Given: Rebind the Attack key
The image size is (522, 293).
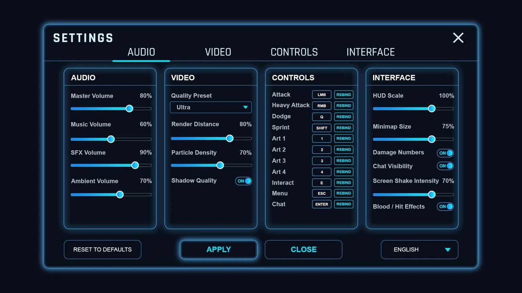Looking at the screenshot, I should 344,95.
